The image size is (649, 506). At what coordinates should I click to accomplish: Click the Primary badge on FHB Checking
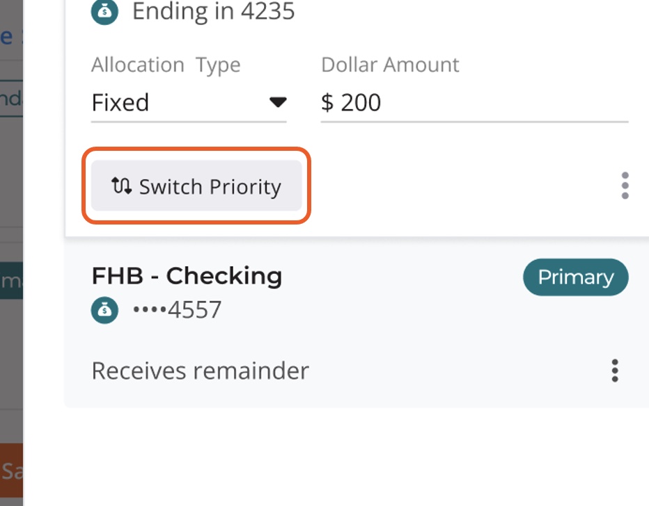576,277
